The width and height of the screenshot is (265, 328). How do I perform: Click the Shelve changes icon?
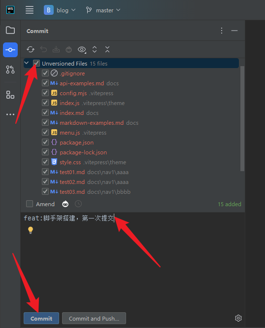(56, 50)
